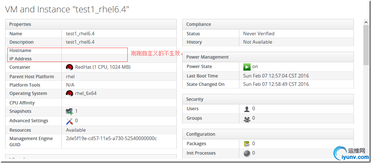Click the rhel_6x64 operating system icon
This screenshot has height=163, width=371.
pos(69,93)
